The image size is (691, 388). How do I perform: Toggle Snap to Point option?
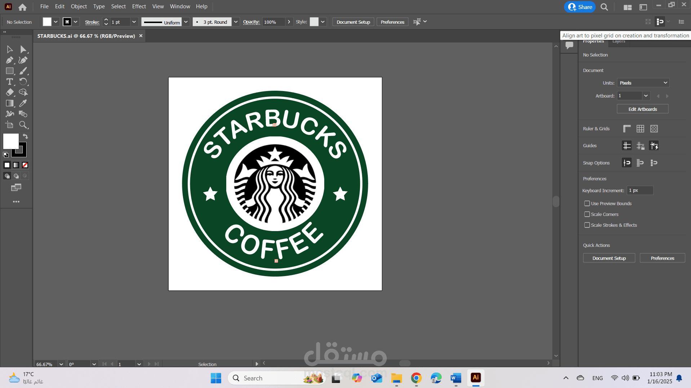[x=627, y=163]
